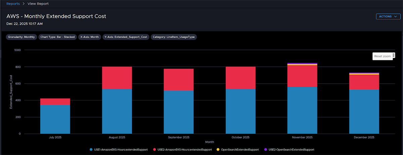Click the red USE2-AmazonEKS legend marker

point(155,149)
